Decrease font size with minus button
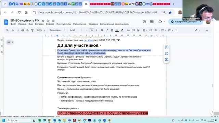This screenshot has height=123, width=219. pyautogui.click(x=87, y=30)
